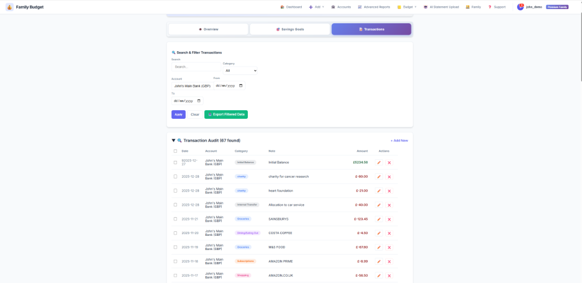This screenshot has width=582, height=283.
Task: Delete the COSTA COFFEE transaction
Action: tap(389, 233)
